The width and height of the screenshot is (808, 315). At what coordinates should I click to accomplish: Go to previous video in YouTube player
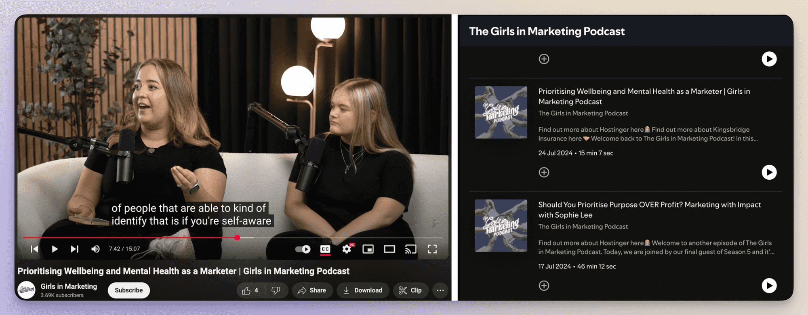35,249
